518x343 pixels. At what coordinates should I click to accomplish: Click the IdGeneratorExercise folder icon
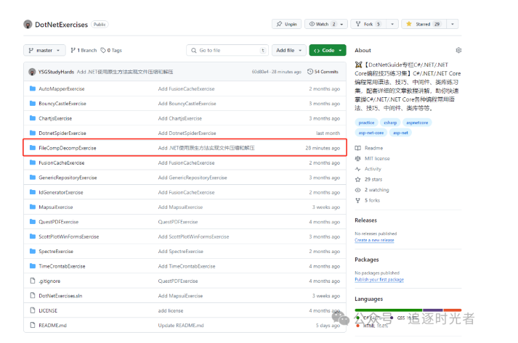(33, 192)
